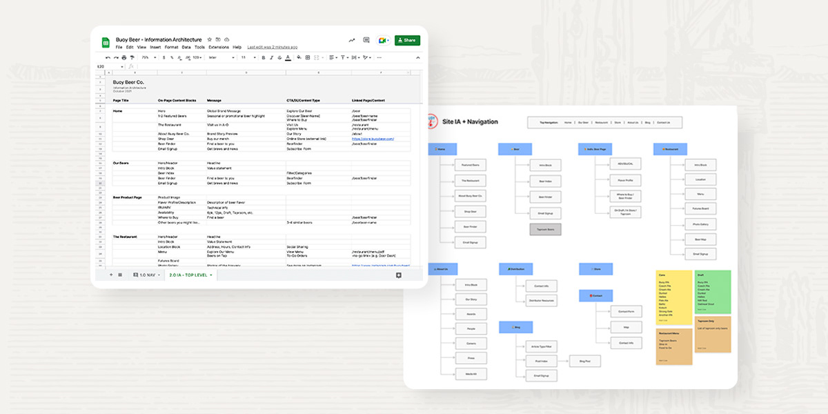Open the comment history icon
828x414 pixels.
click(366, 40)
